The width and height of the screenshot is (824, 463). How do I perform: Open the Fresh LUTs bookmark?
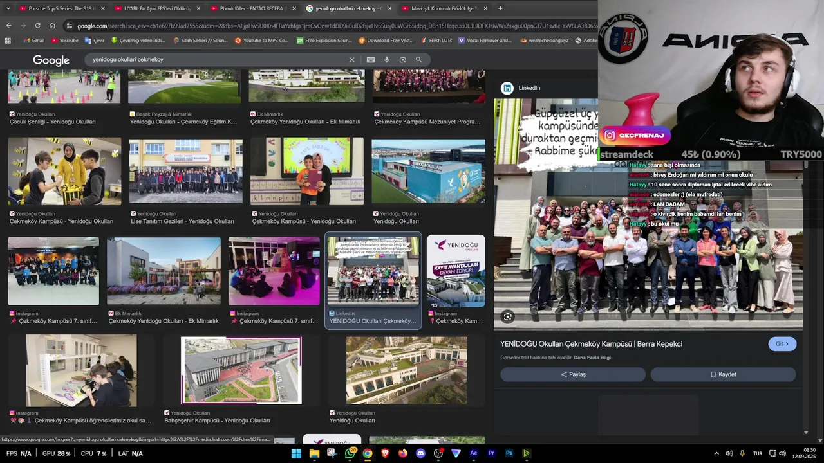tap(436, 41)
